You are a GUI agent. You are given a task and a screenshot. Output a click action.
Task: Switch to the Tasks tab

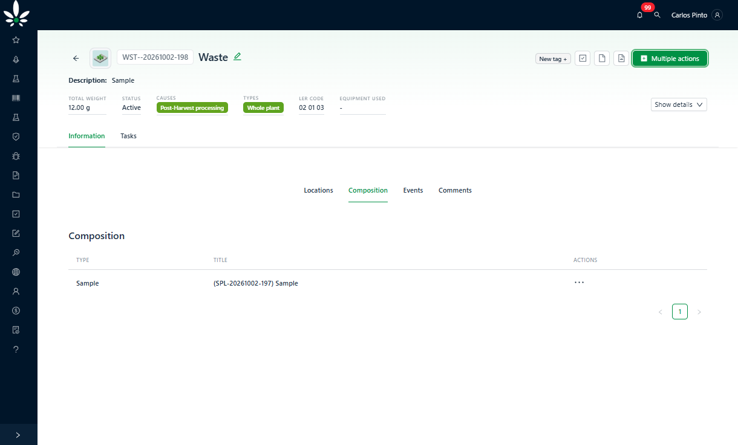click(128, 136)
